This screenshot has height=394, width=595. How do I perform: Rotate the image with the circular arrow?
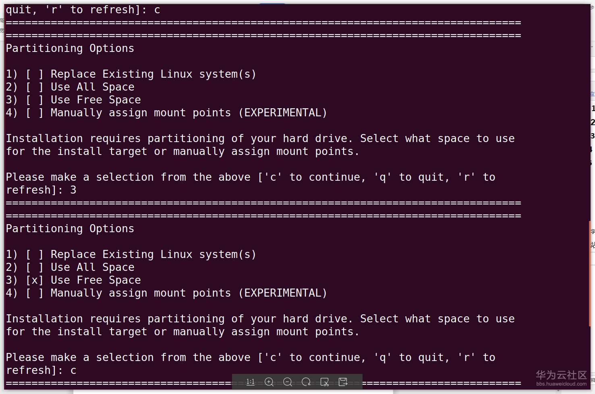click(306, 382)
